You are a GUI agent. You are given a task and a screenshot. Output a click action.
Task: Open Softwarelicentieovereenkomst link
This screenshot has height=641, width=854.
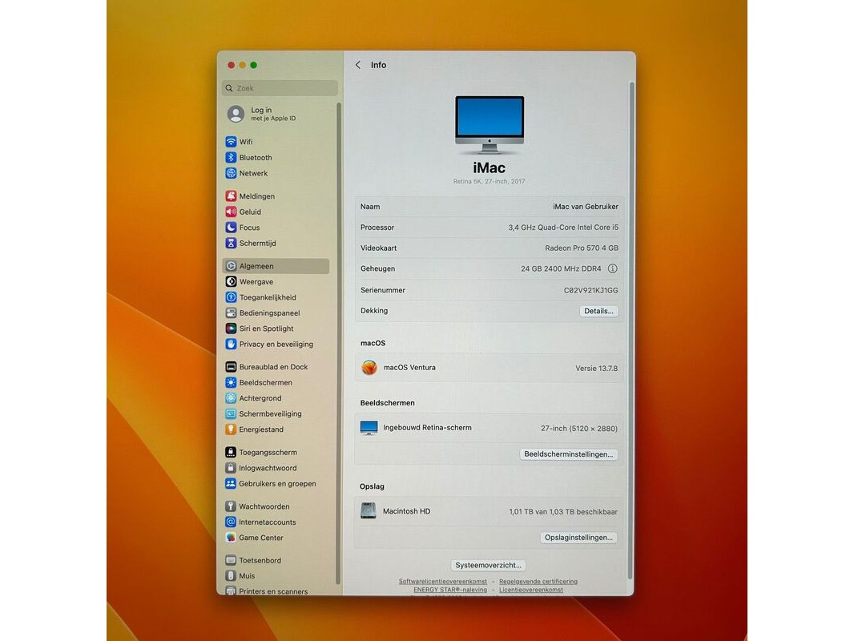tap(443, 582)
